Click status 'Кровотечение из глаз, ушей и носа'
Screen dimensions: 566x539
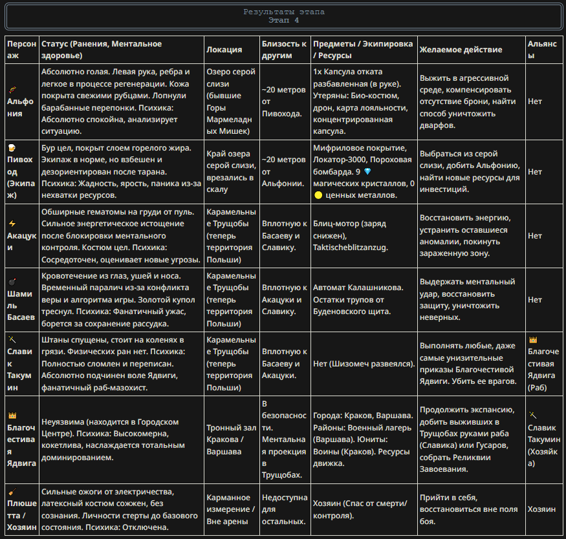pyautogui.click(x=118, y=300)
